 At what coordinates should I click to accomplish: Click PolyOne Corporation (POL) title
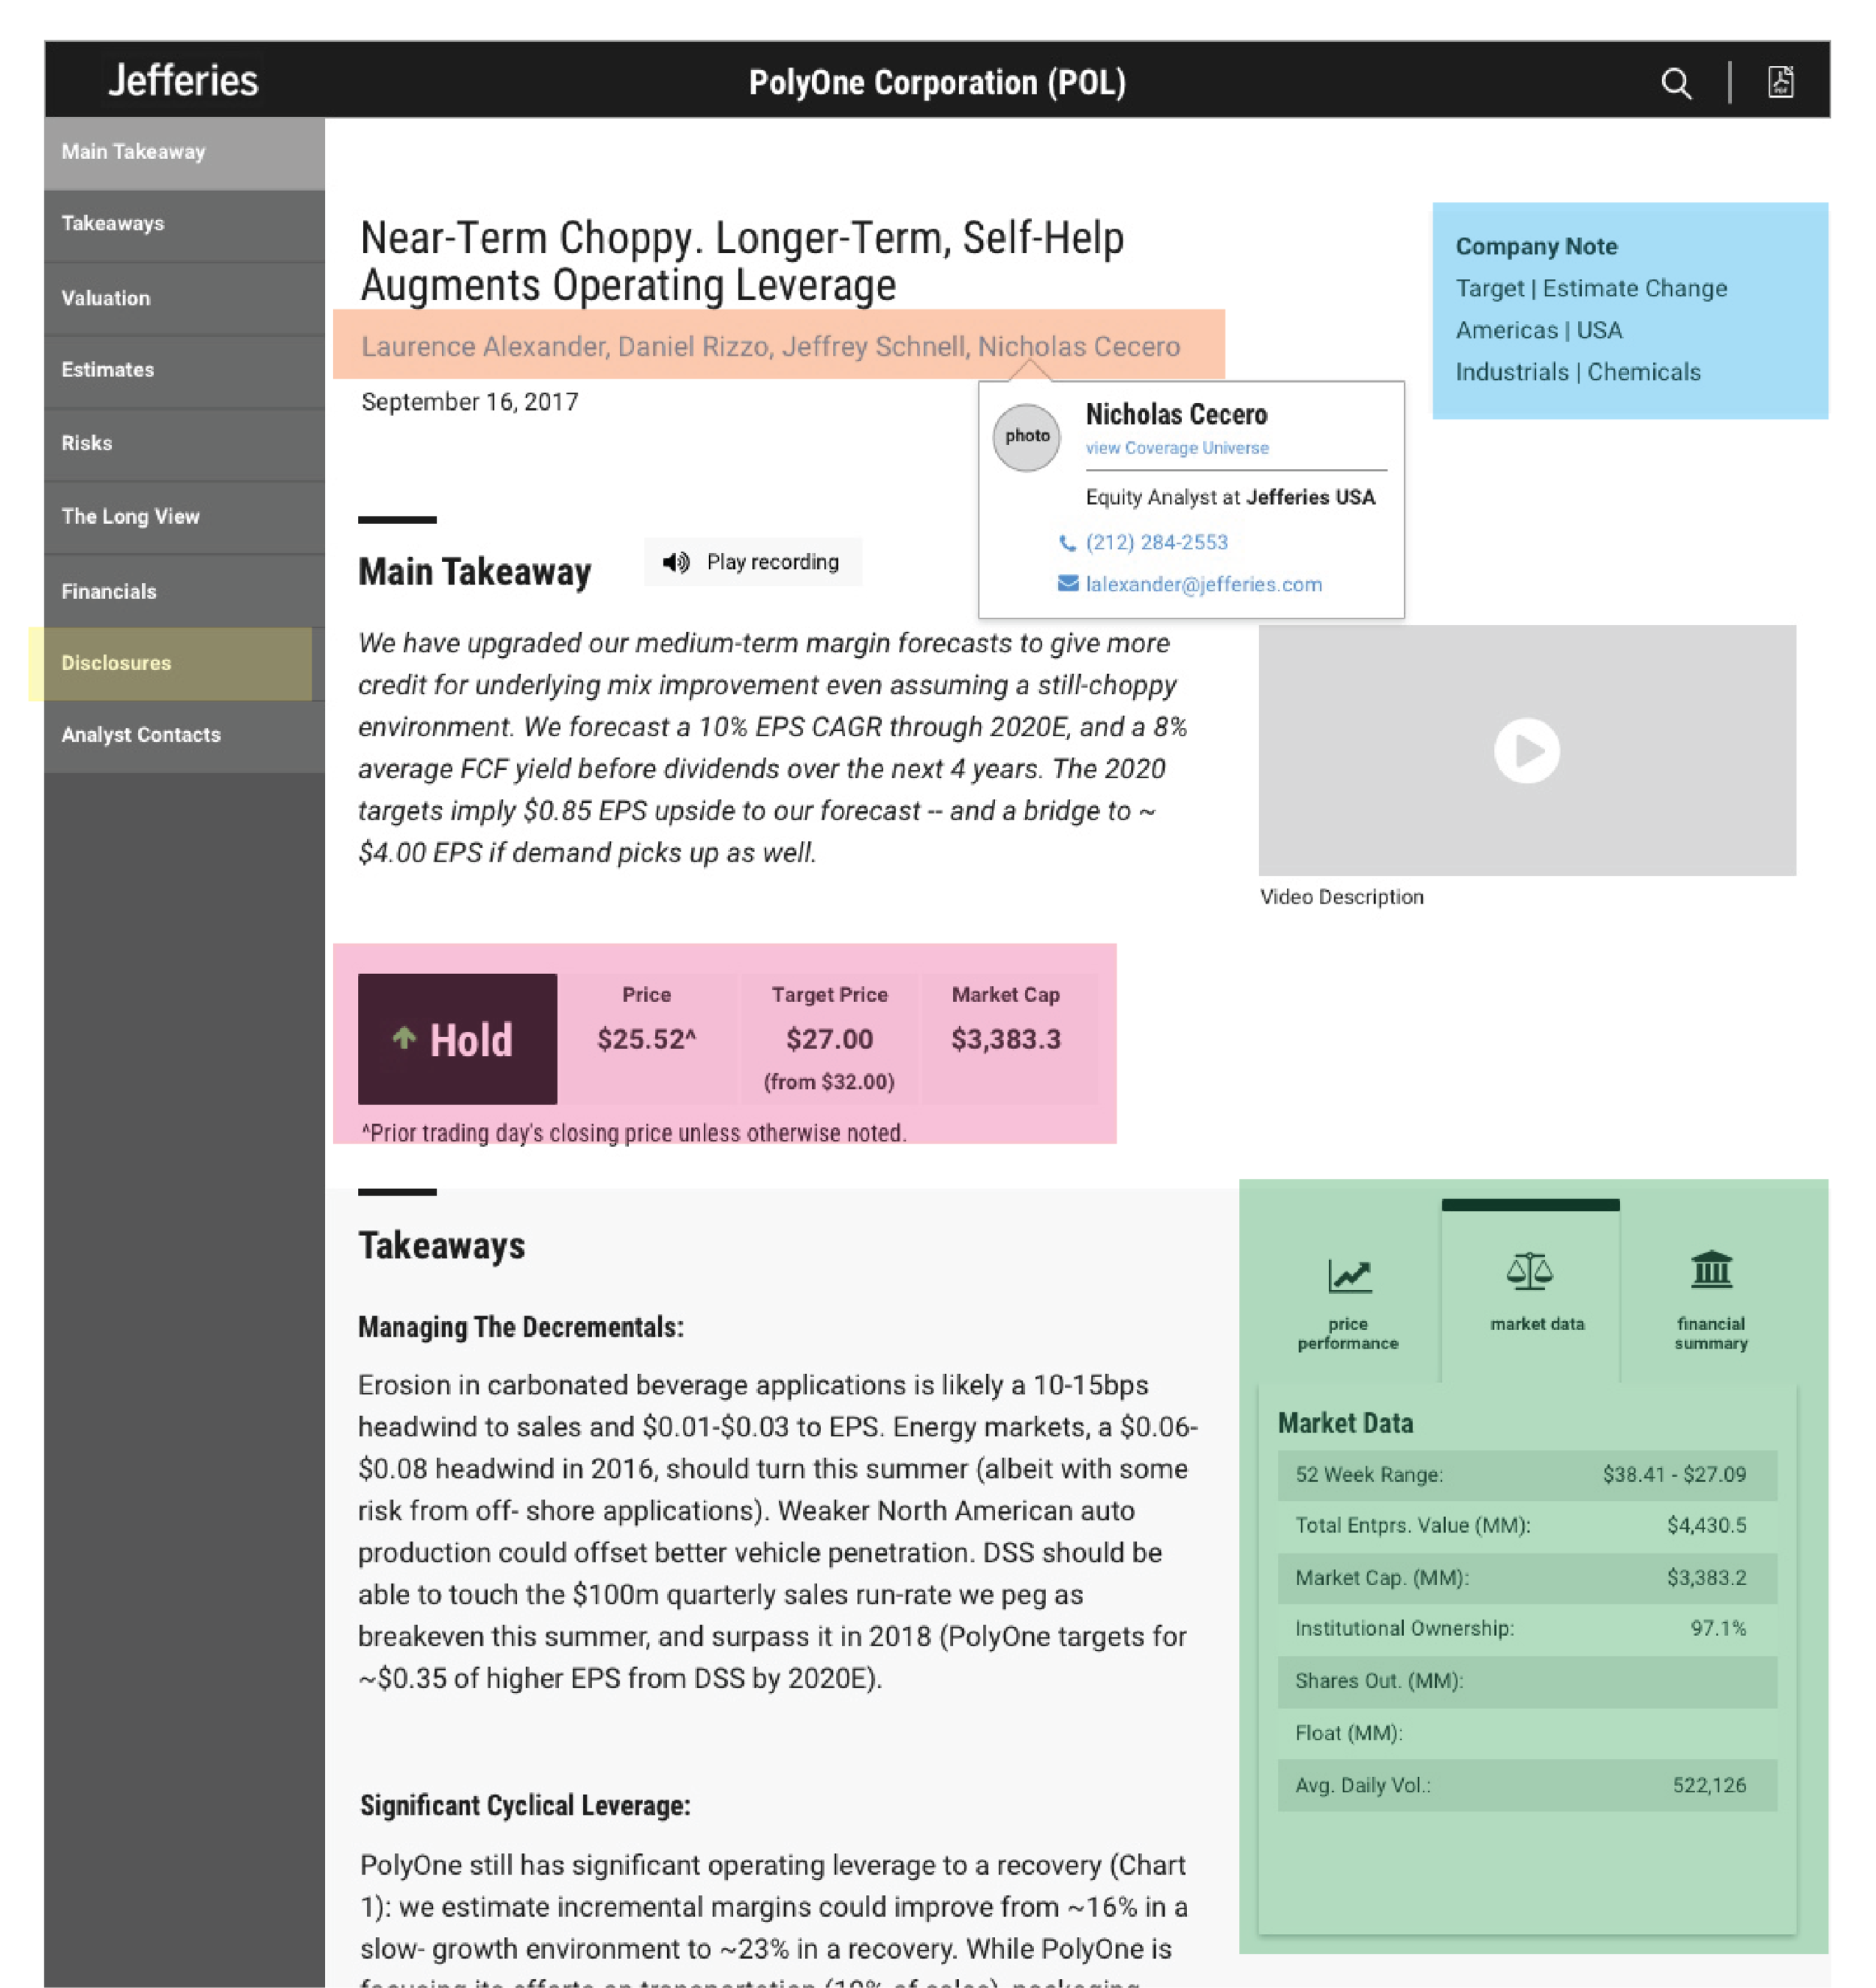point(937,83)
